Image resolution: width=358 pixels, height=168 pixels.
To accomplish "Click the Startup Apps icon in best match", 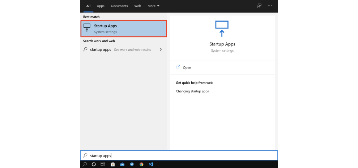I will pos(87,27).
